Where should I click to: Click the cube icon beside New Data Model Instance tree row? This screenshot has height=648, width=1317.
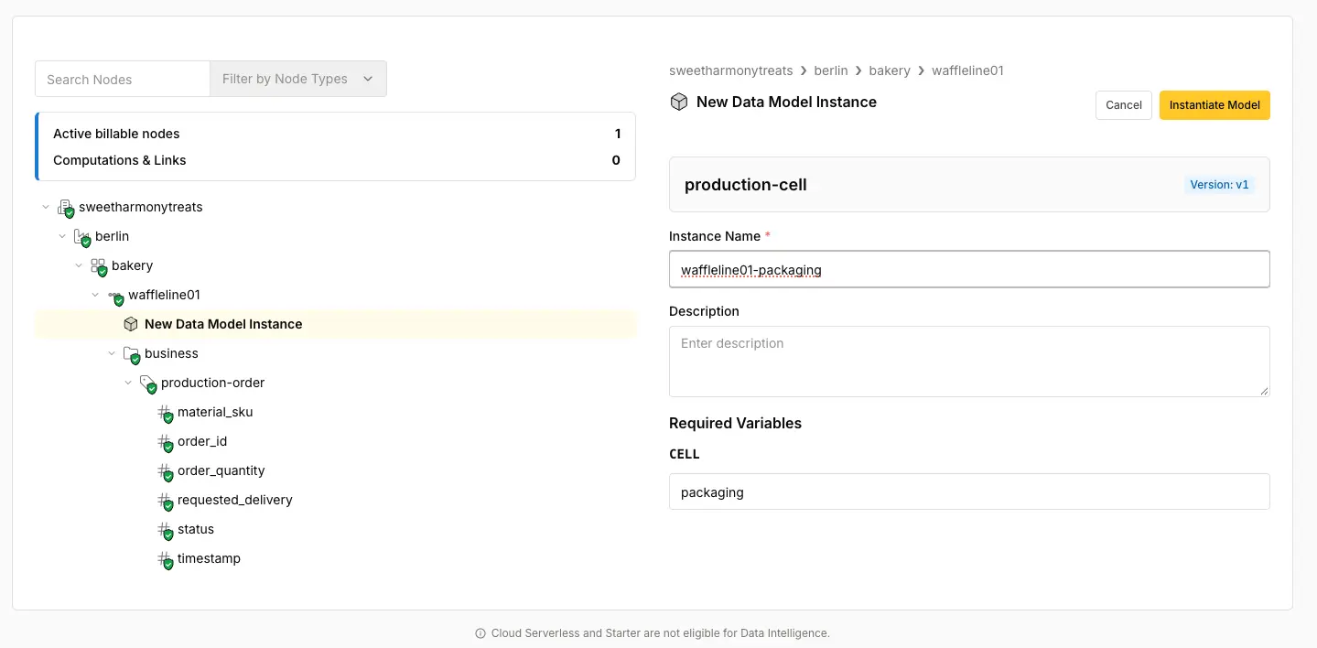131,324
